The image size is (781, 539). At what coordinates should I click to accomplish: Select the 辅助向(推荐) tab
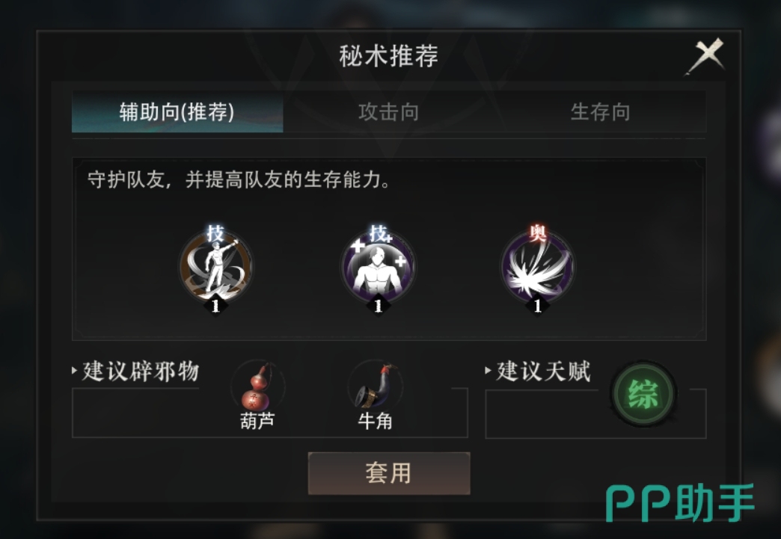click(x=177, y=112)
